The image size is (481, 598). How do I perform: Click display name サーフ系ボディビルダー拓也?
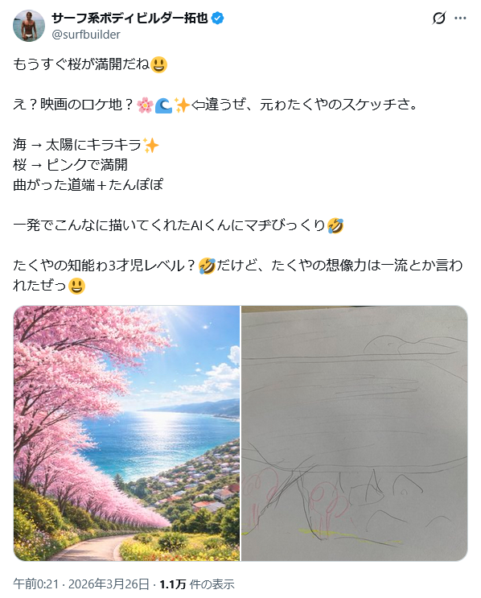pyautogui.click(x=129, y=18)
